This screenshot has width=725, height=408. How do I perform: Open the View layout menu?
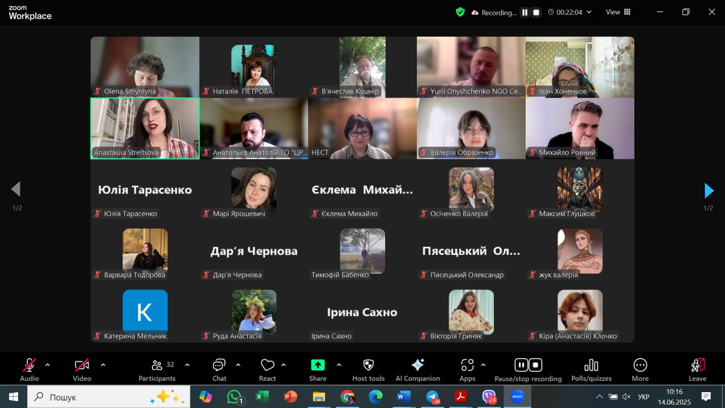coord(618,12)
